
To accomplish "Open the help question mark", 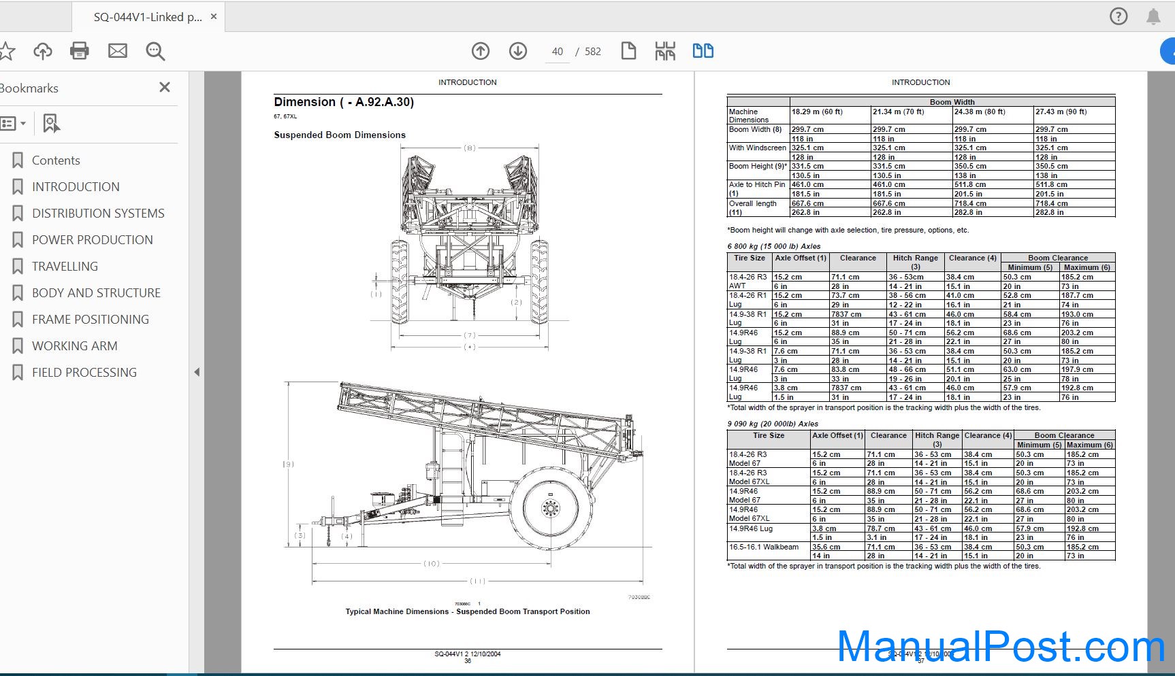I will [x=1118, y=16].
